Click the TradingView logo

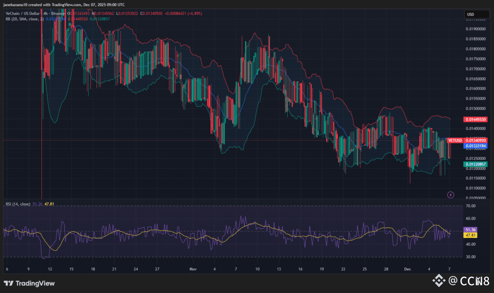29,283
